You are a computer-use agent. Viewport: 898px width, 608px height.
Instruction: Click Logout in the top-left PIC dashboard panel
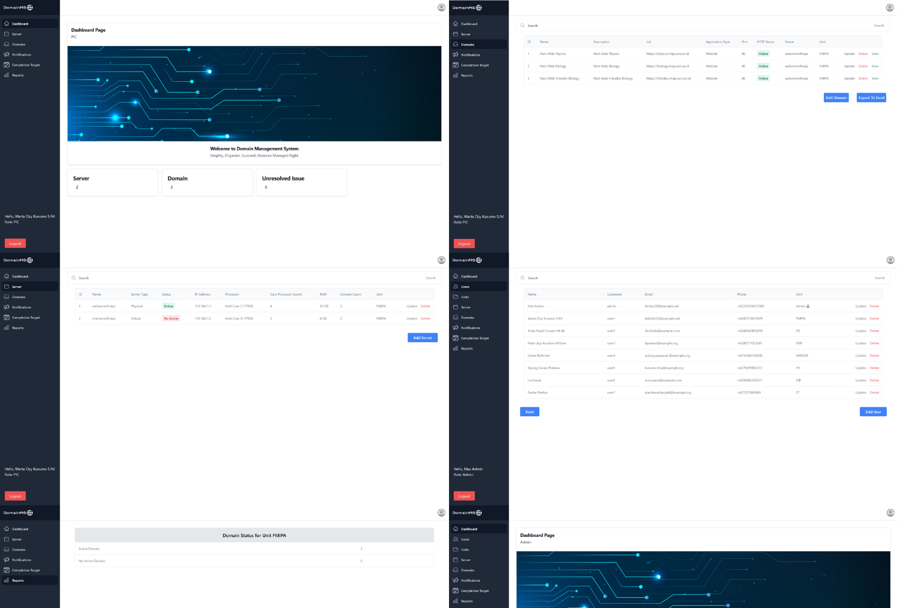(x=16, y=244)
